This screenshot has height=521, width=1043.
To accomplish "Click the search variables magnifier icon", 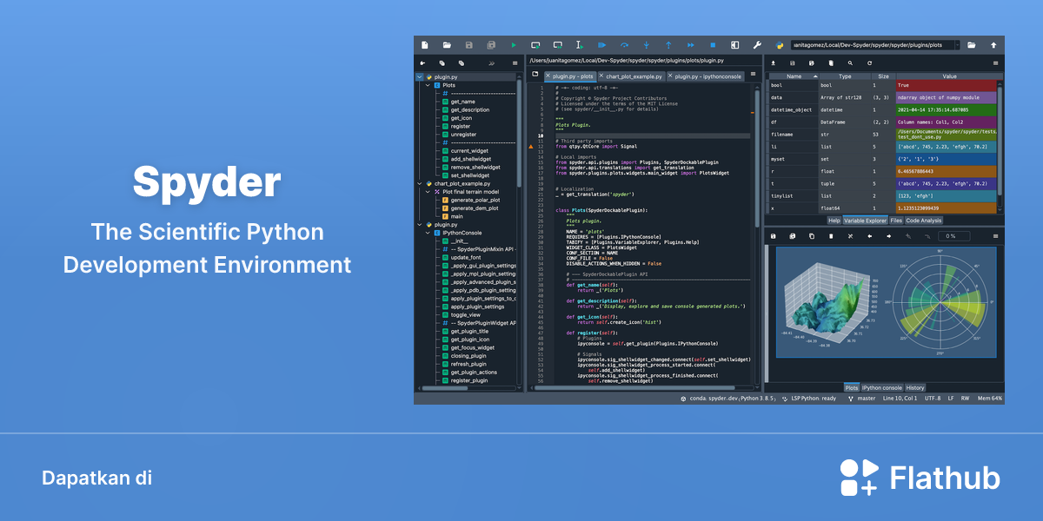I will point(851,63).
